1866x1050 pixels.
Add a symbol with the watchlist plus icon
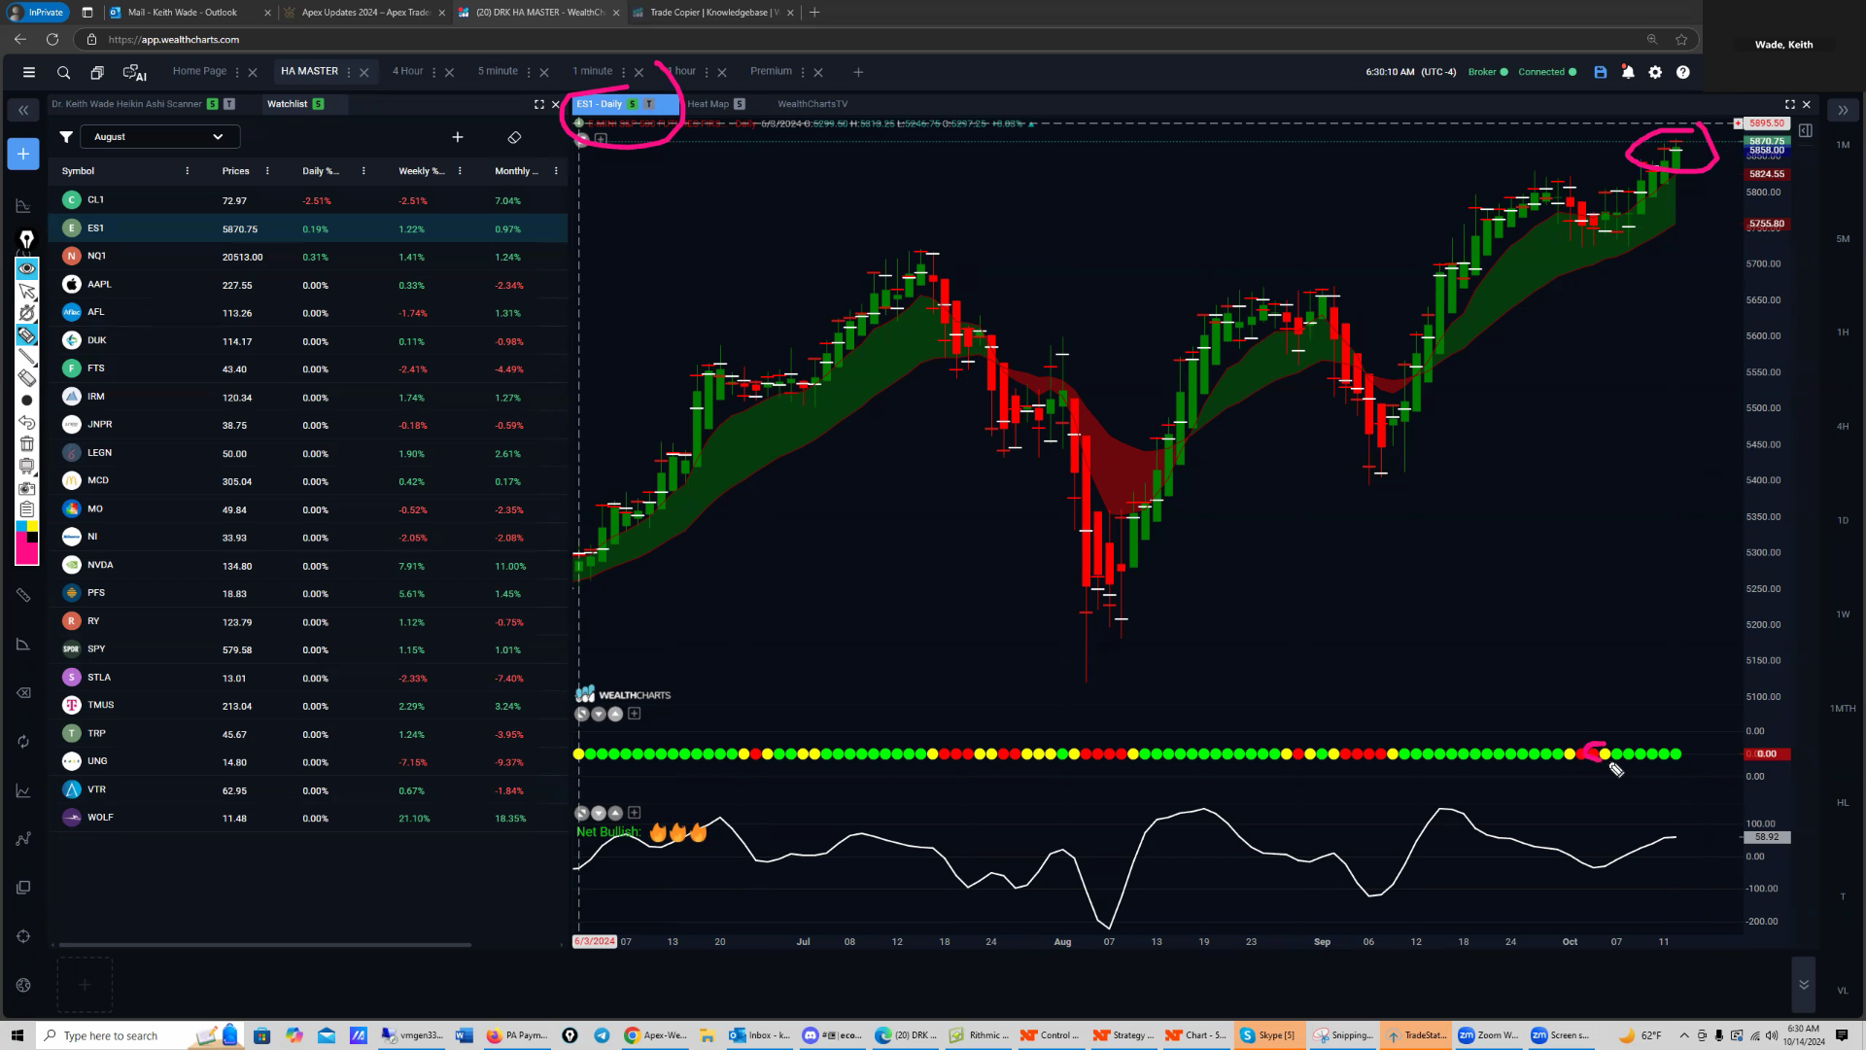(x=458, y=137)
